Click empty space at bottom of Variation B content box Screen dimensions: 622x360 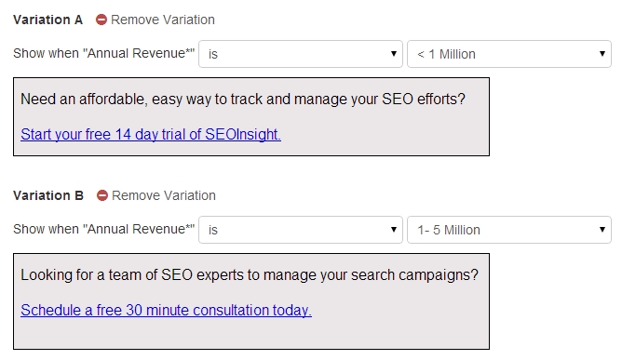point(251,335)
